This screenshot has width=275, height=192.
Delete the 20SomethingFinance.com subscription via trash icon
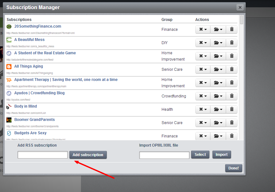(x=232, y=30)
